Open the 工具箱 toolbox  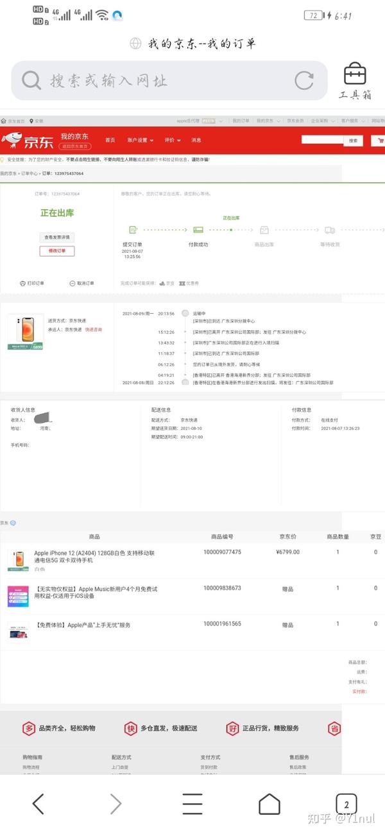pyautogui.click(x=355, y=81)
